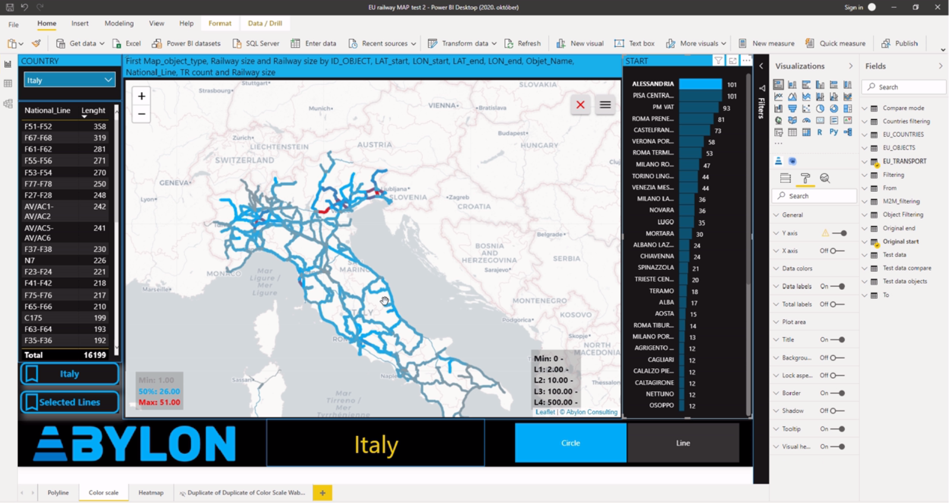Screen dimensions: 949x503
Task: Click the Fields pane search box
Action: coord(904,87)
